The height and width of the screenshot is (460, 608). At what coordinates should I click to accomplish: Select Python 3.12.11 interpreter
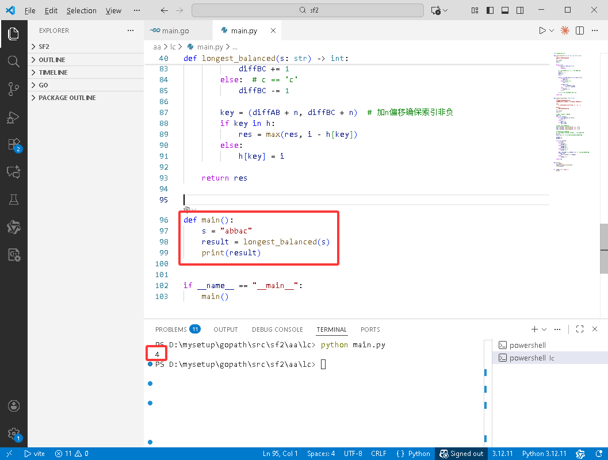[x=544, y=454]
